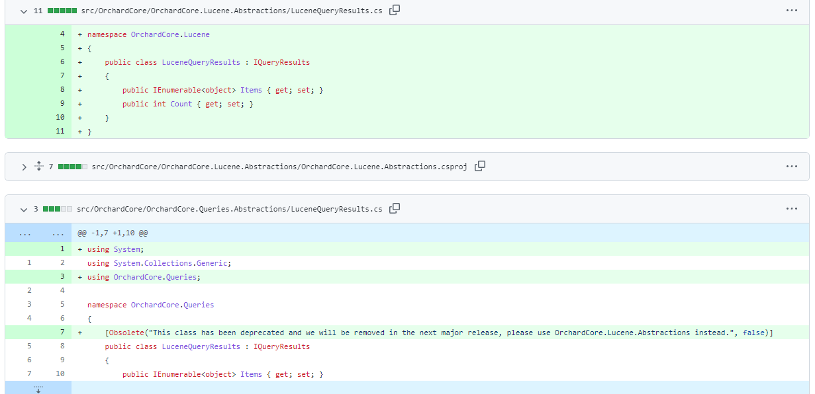Open options menu for Queries.Abstractions/LuceneQueryResults.cs
Viewport: 815px width, 394px height.
click(x=792, y=209)
